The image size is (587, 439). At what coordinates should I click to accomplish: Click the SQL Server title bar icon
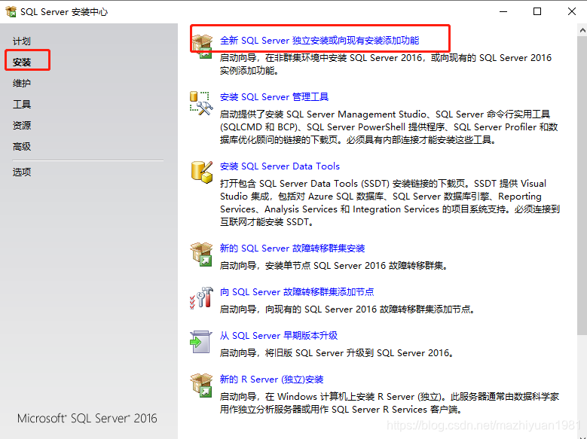click(11, 11)
